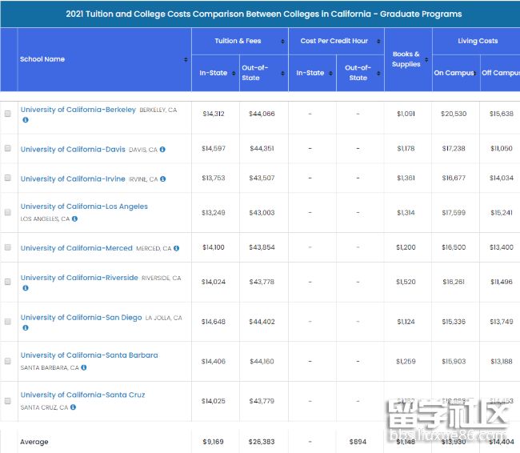Image resolution: width=520 pixels, height=453 pixels.
Task: Sort Credit Hour In-State column arrow
Action: coord(330,74)
